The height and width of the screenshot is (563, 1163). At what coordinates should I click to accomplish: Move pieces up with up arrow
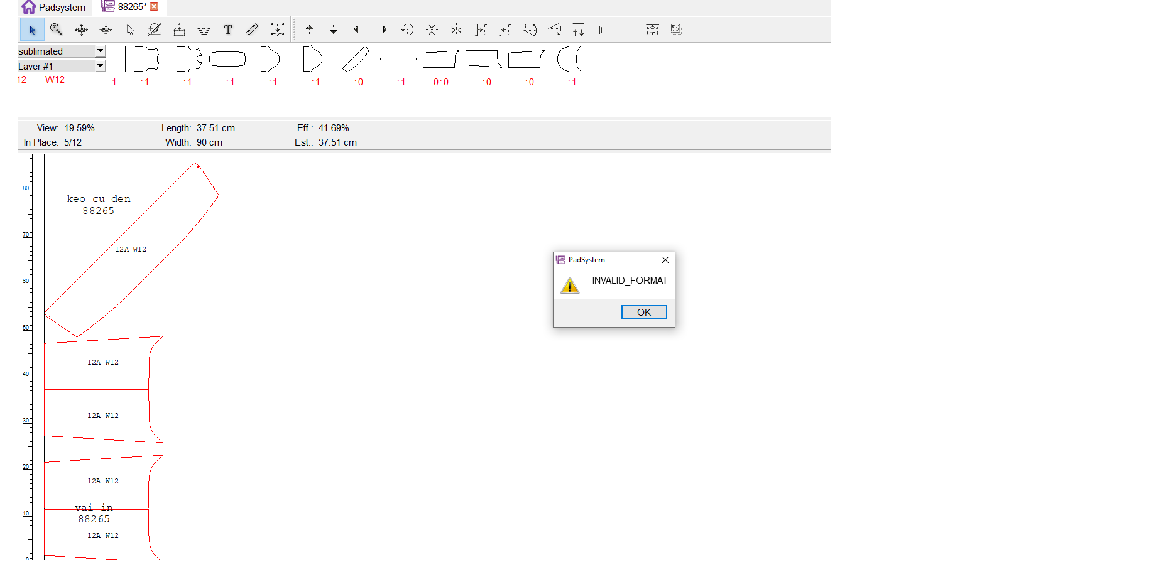[x=309, y=29]
